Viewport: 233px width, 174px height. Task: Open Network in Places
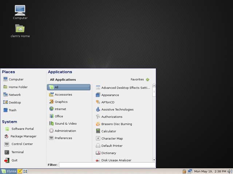point(12,95)
